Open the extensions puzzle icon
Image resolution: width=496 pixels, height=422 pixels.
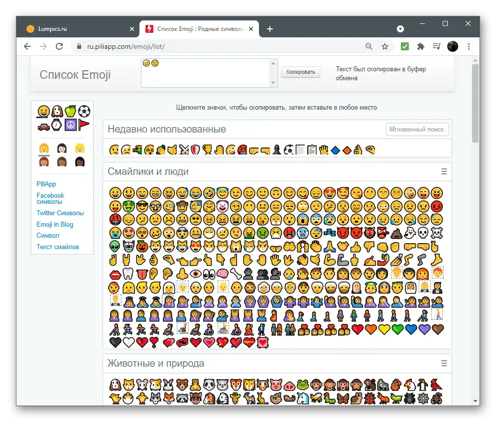coord(420,46)
